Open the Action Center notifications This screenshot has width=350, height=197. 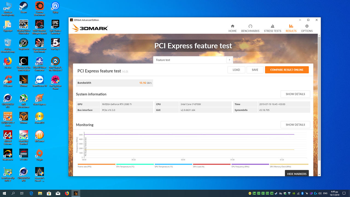click(344, 193)
